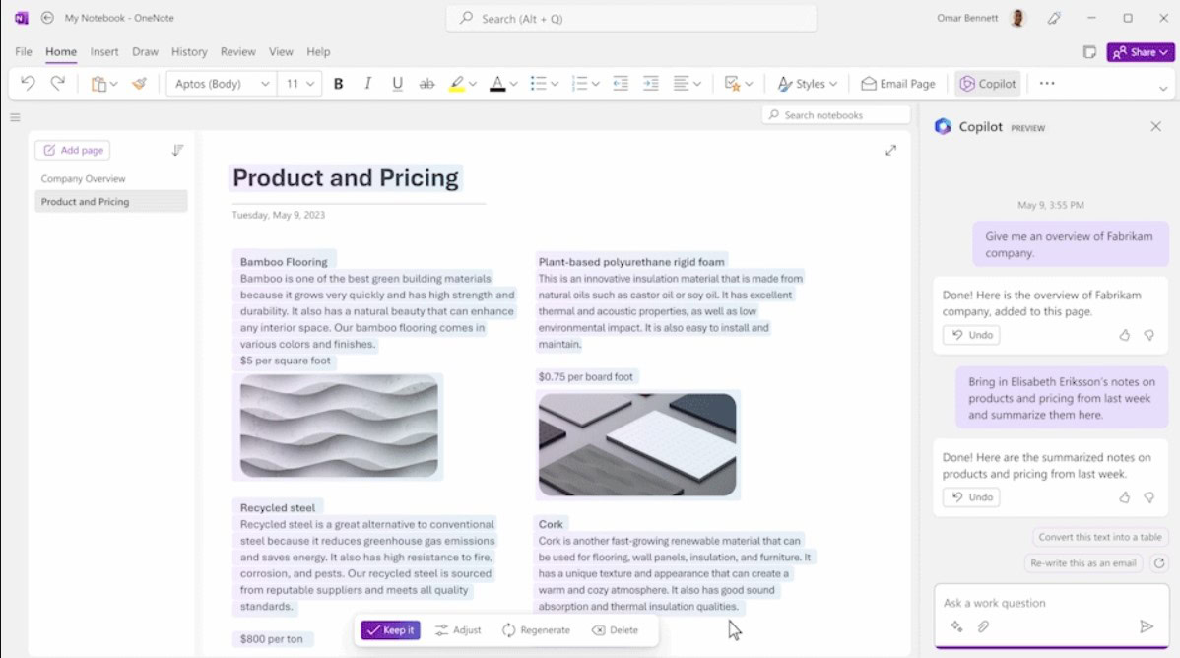Click Regenerate in the Copilot action bar
The height and width of the screenshot is (658, 1180).
click(536, 630)
